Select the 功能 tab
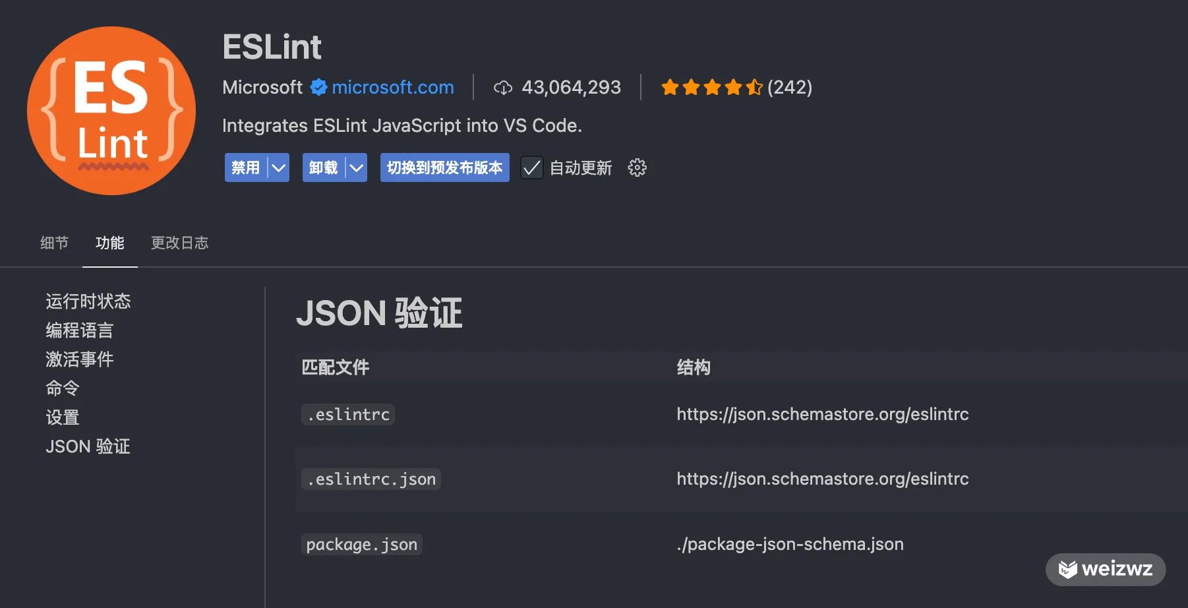Image resolution: width=1188 pixels, height=608 pixels. [109, 243]
